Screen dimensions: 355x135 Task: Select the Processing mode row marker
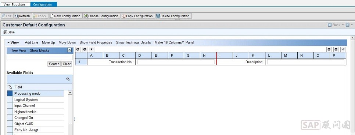click(10, 94)
